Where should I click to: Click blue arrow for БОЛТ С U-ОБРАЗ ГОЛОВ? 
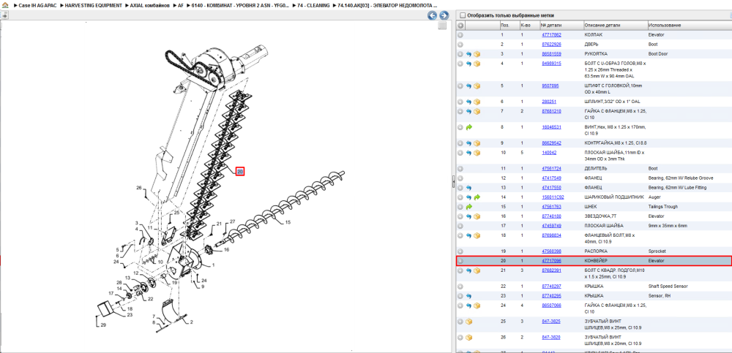[x=468, y=64]
